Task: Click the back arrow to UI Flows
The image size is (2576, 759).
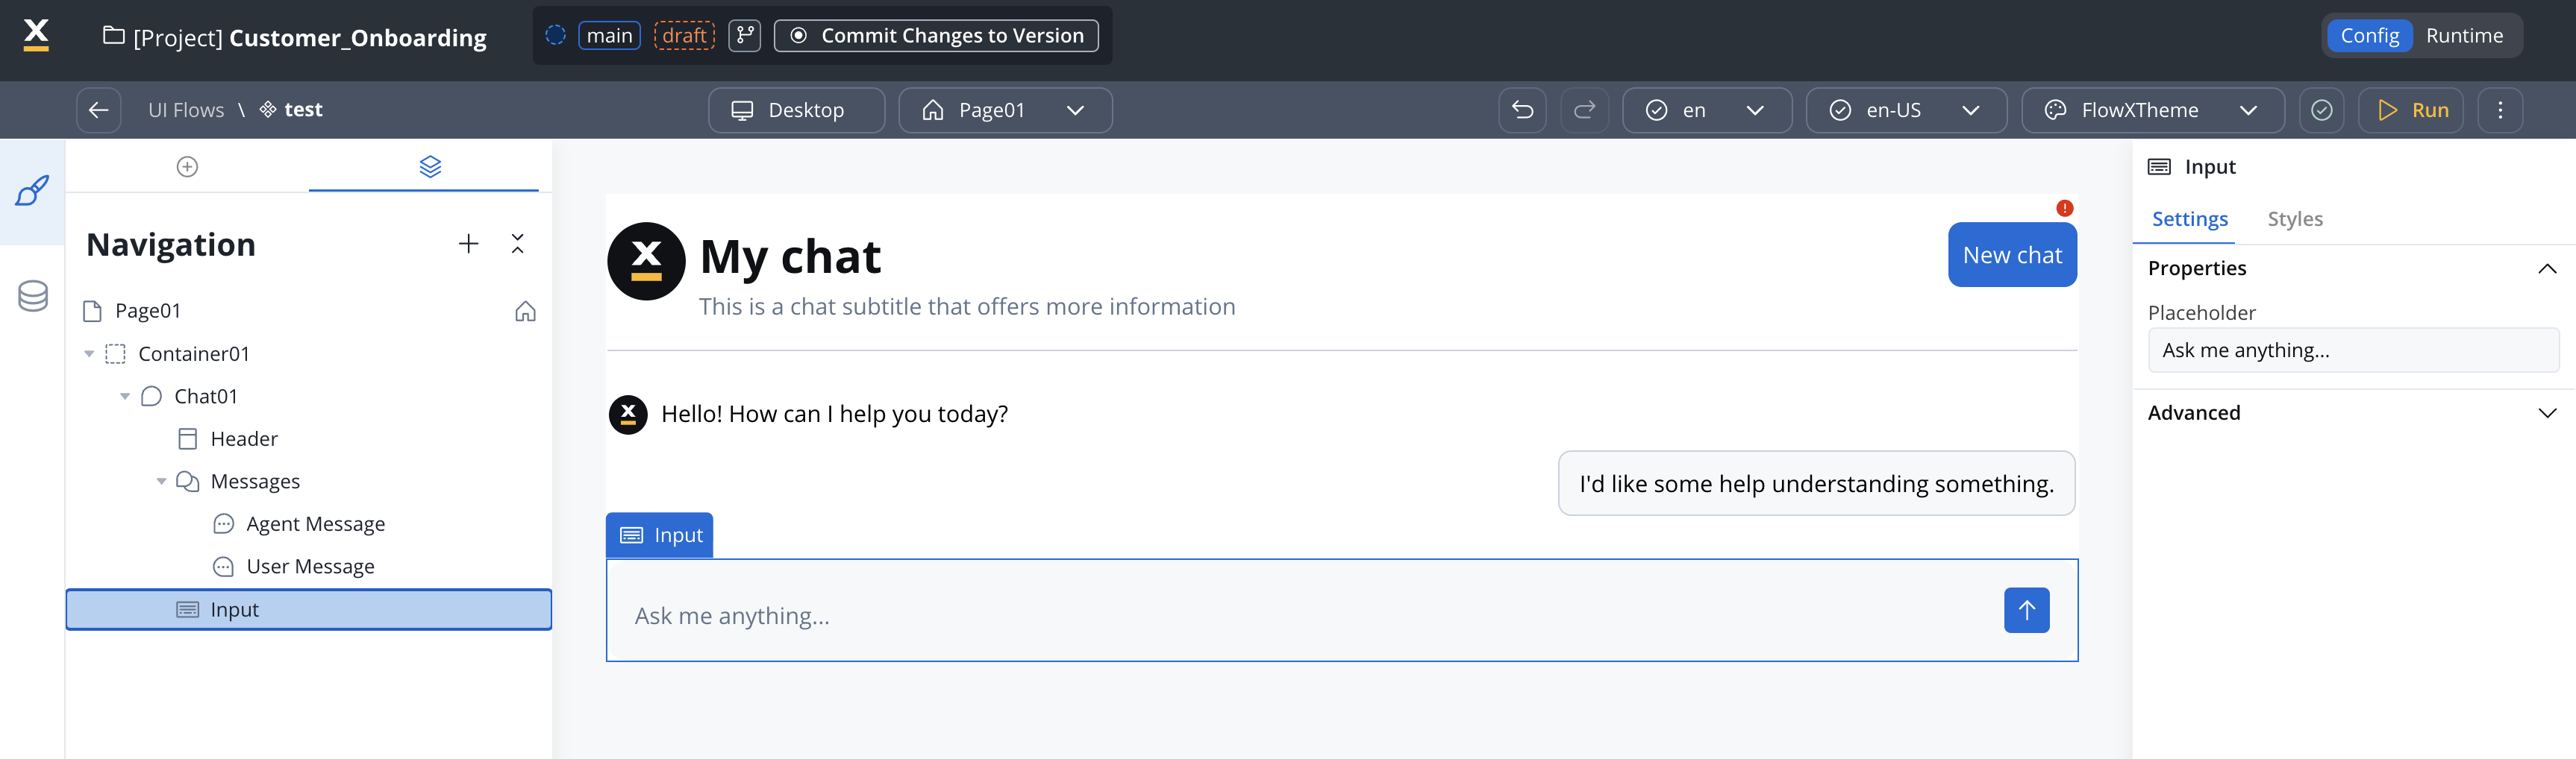Action: [x=98, y=110]
